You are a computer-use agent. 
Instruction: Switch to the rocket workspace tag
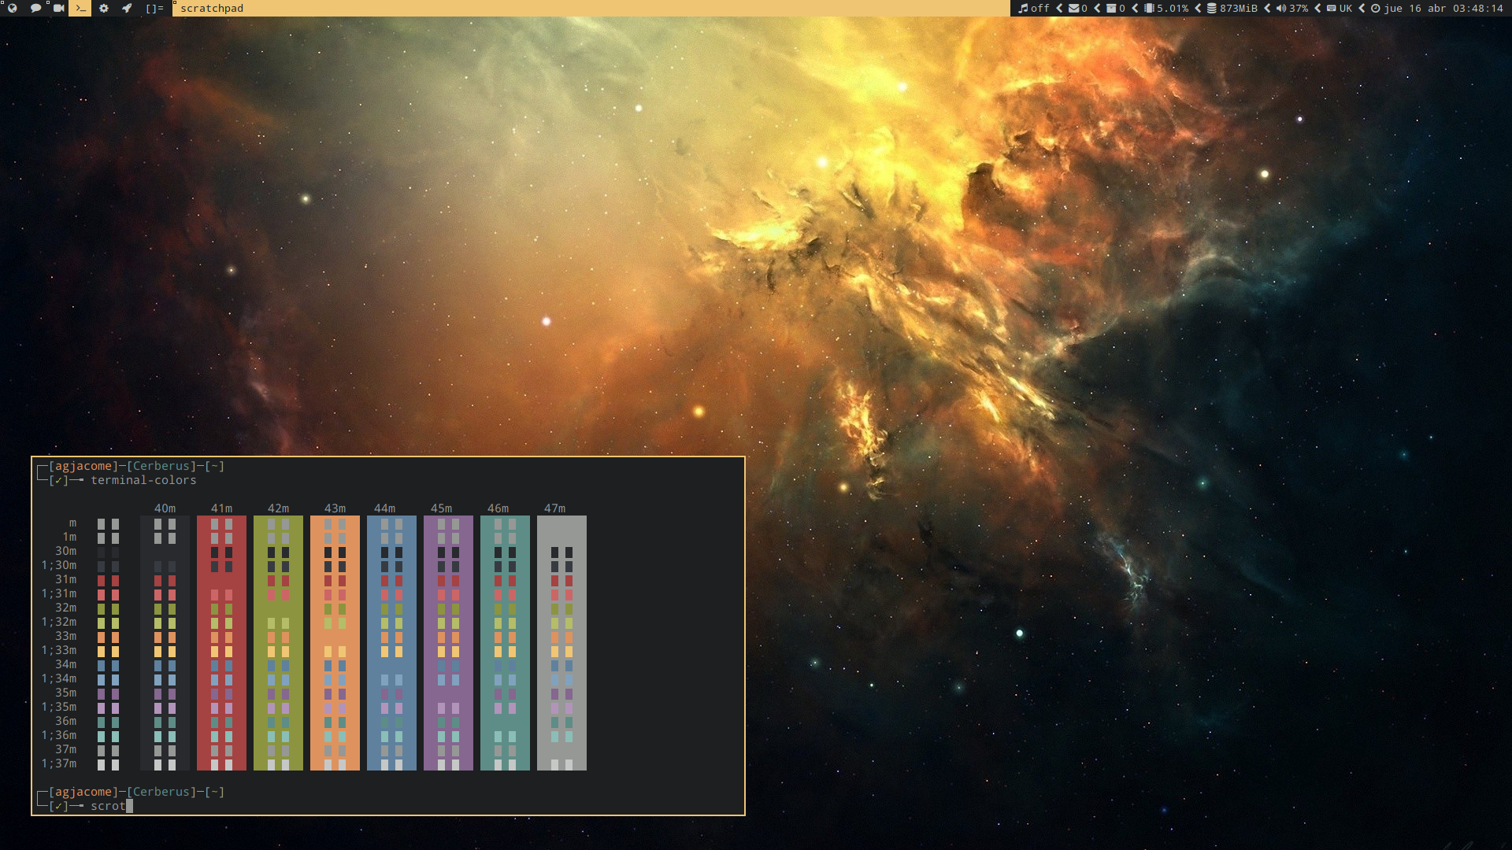(x=126, y=8)
